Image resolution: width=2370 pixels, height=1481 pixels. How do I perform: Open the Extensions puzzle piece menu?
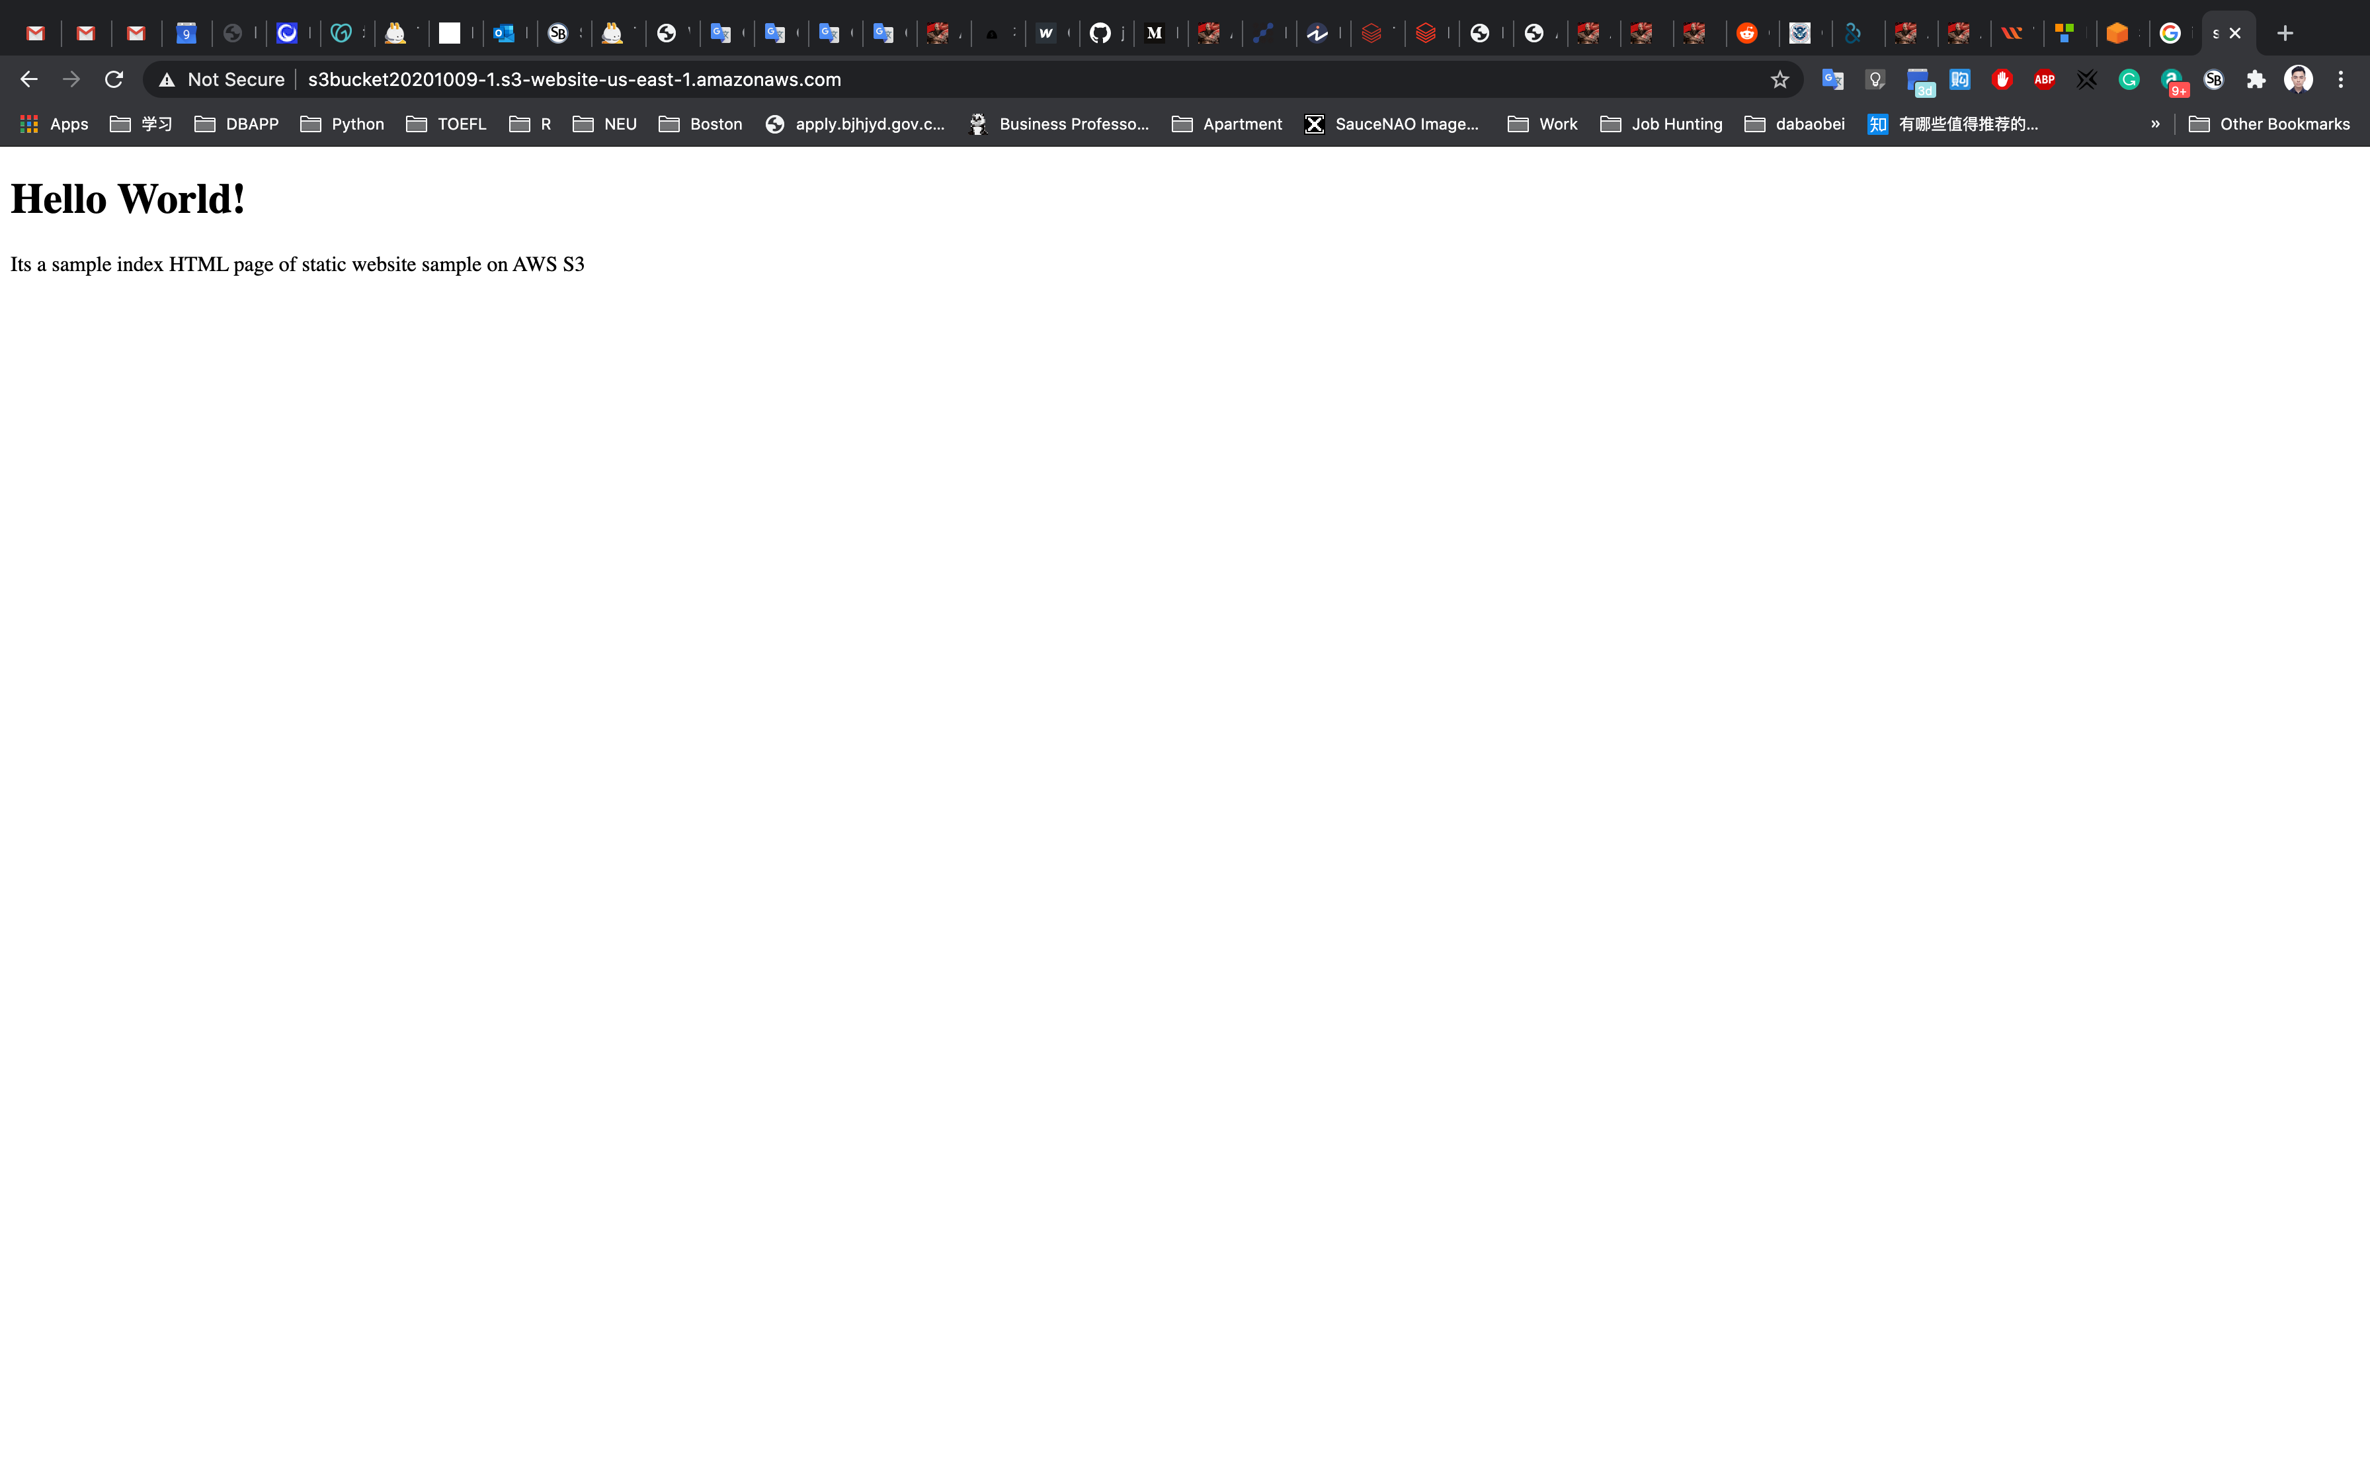pos(2256,79)
